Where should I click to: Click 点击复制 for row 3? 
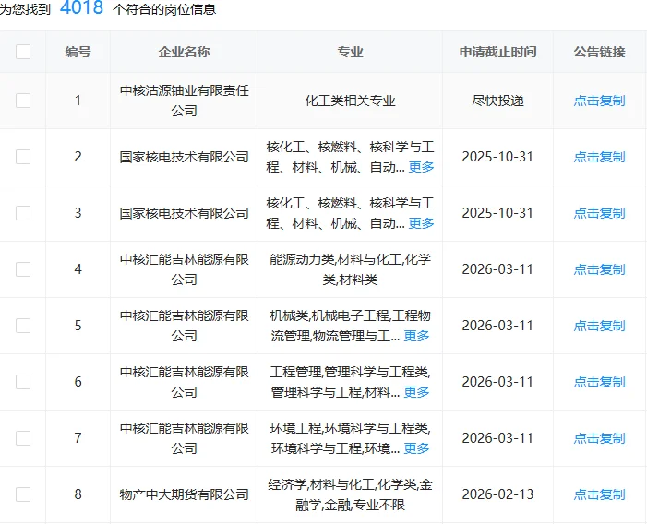tap(600, 213)
